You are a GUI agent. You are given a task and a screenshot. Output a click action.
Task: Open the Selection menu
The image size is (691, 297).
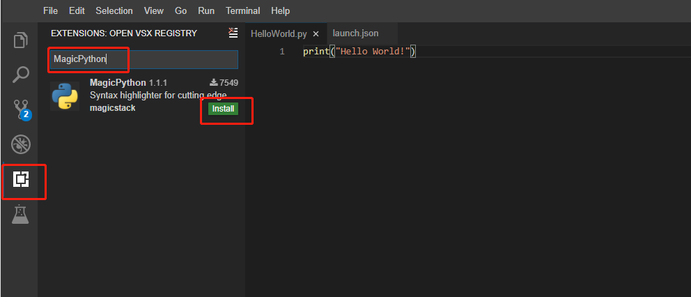tap(114, 10)
